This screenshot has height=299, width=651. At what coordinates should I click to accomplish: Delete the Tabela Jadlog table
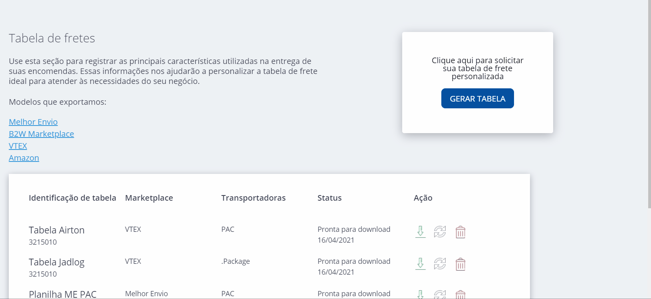(x=460, y=264)
